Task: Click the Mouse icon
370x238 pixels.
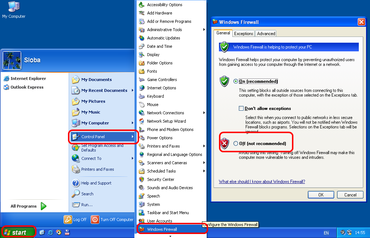Action: coord(142,105)
